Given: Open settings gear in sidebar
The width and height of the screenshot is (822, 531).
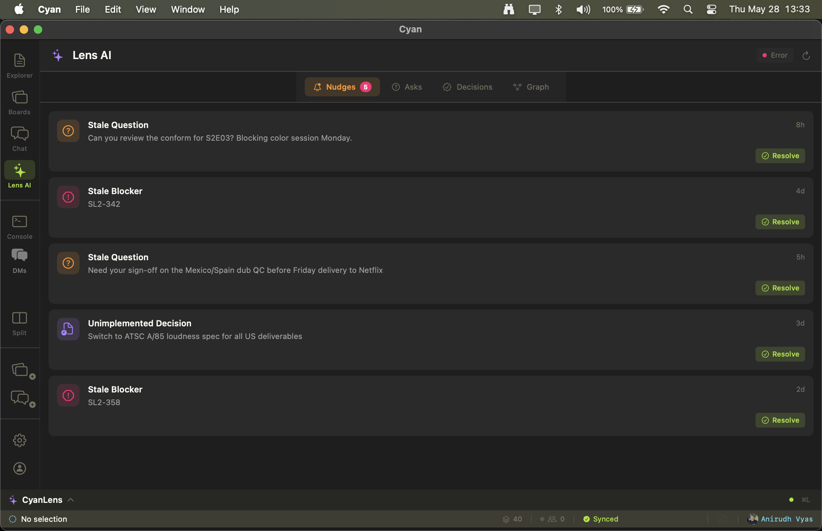Looking at the screenshot, I should [x=20, y=440].
